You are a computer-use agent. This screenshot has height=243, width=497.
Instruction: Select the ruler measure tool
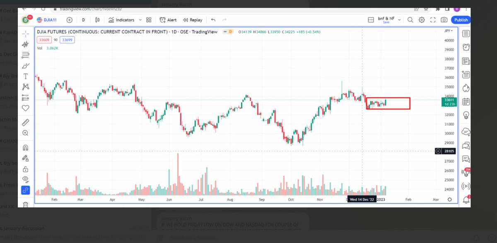[x=26, y=122]
